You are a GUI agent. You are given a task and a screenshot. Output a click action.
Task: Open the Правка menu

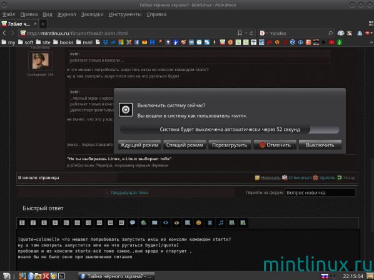(29, 14)
